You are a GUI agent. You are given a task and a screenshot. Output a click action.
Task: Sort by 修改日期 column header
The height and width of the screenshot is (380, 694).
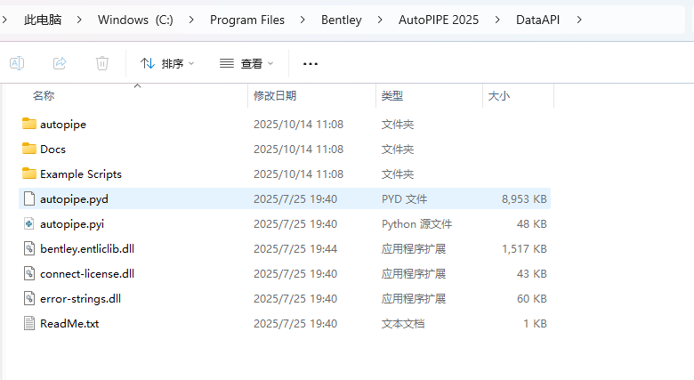[x=275, y=95]
